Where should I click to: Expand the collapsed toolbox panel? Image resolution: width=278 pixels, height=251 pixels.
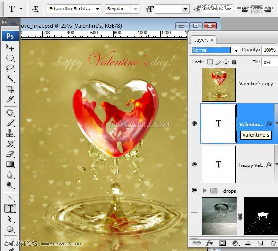point(4,22)
